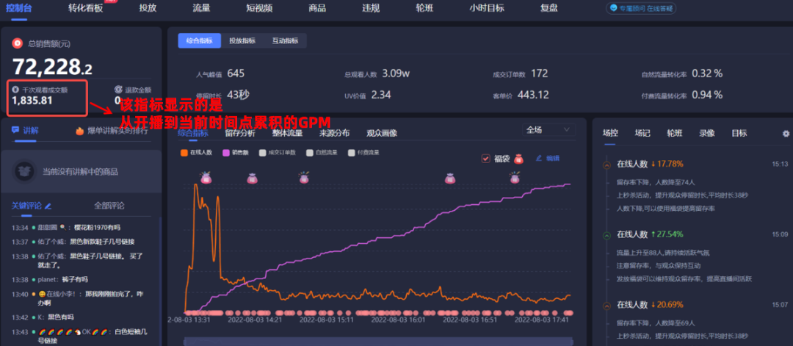Switch to the 场记 panel tab
Image resolution: width=793 pixels, height=346 pixels.
[x=642, y=133]
